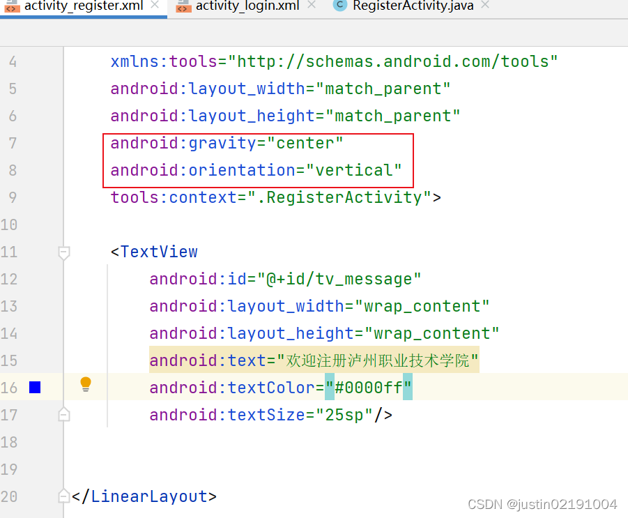Switch to the activity_register.xml tab

(84, 6)
